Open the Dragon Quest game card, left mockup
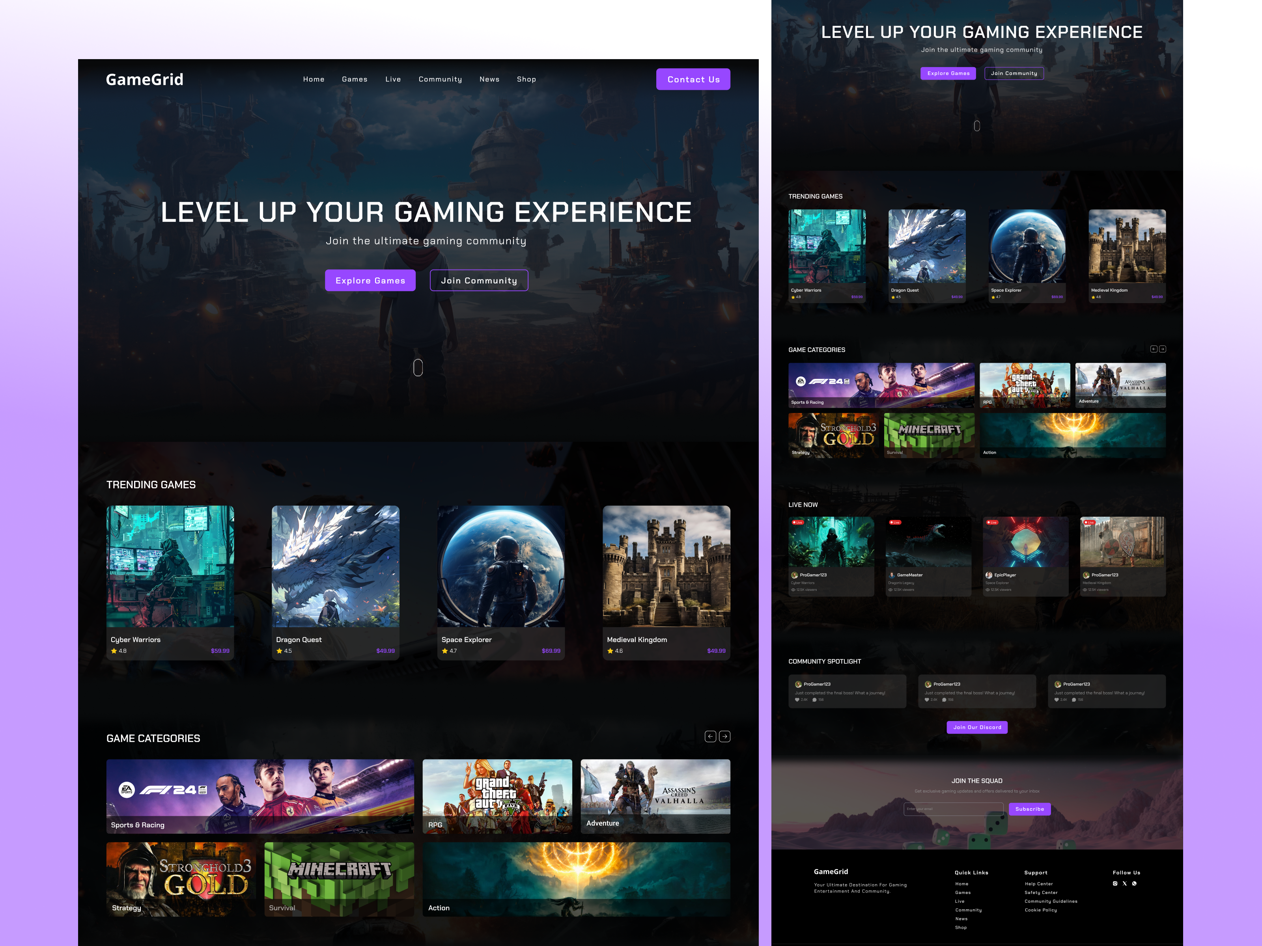This screenshot has width=1262, height=946. 336,583
